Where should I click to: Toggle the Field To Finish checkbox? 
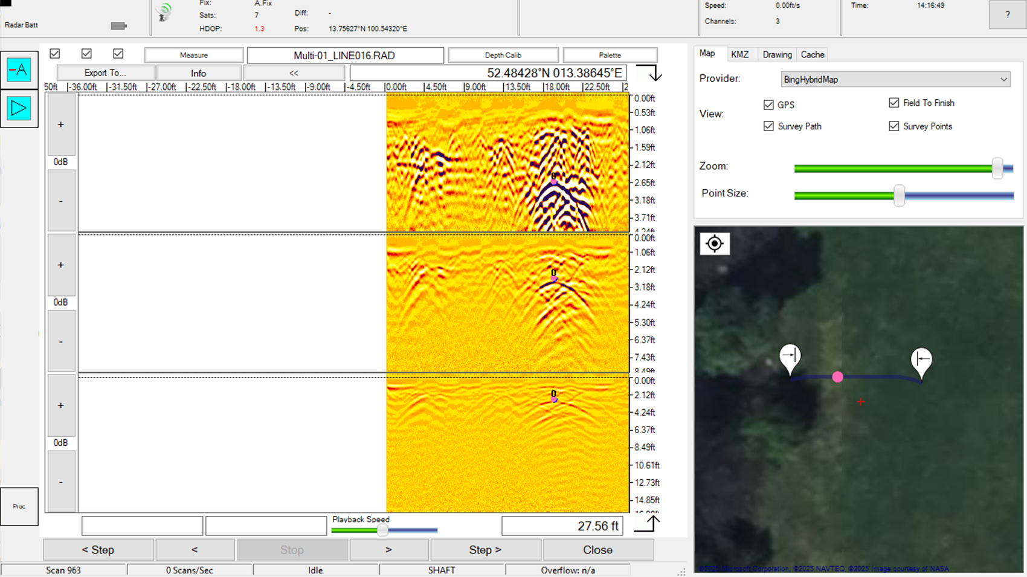[893, 103]
